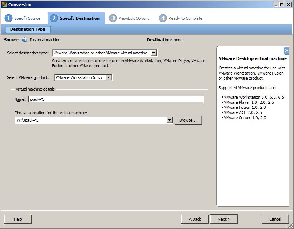Click the Browse button

pyautogui.click(x=188, y=120)
